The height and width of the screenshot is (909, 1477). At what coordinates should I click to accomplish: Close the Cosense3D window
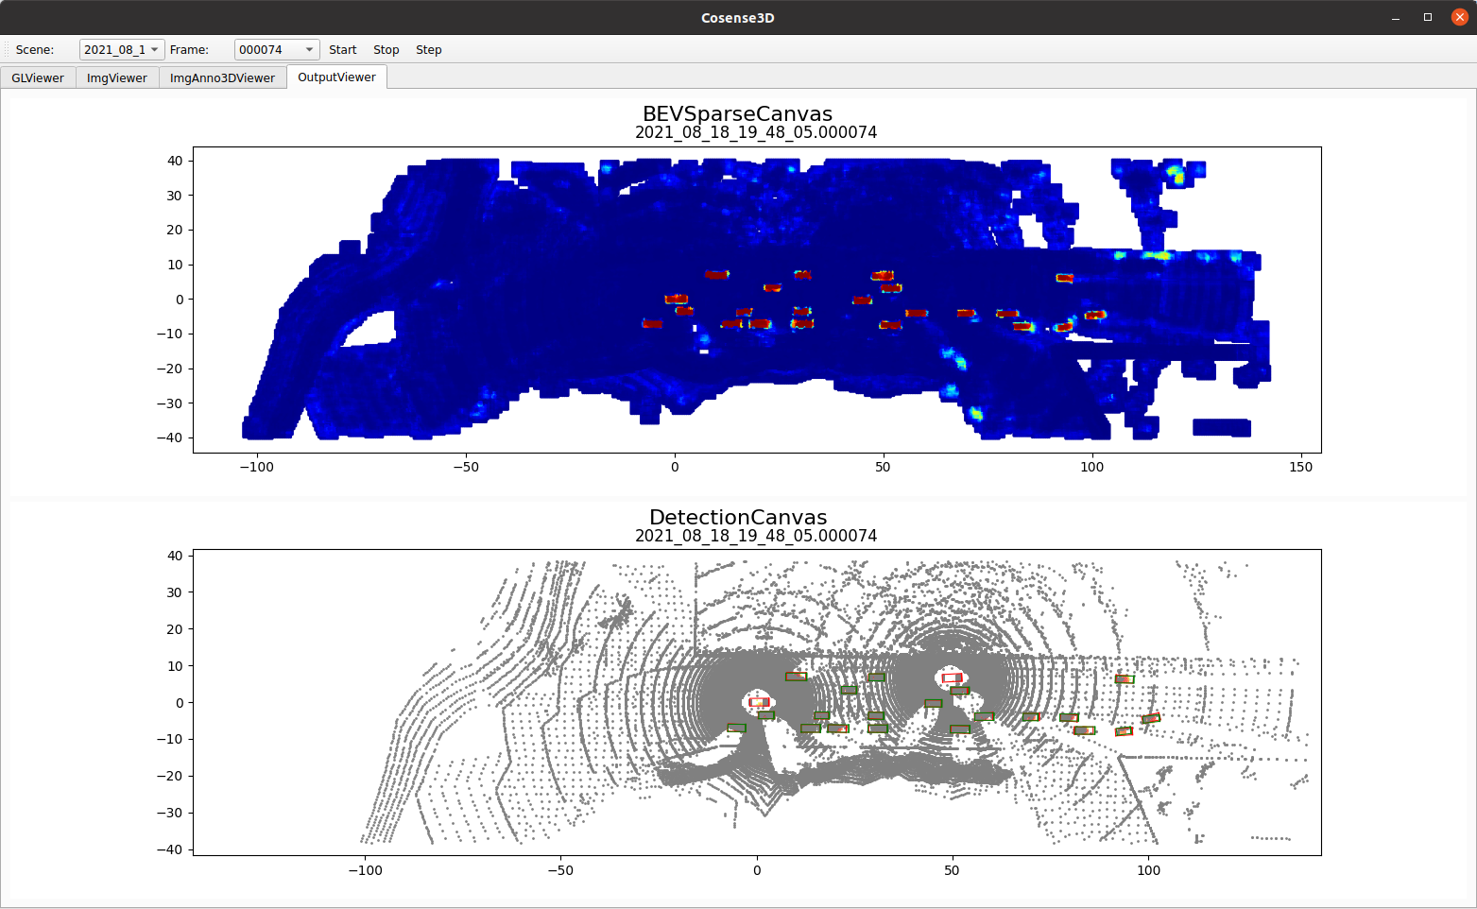click(x=1460, y=17)
